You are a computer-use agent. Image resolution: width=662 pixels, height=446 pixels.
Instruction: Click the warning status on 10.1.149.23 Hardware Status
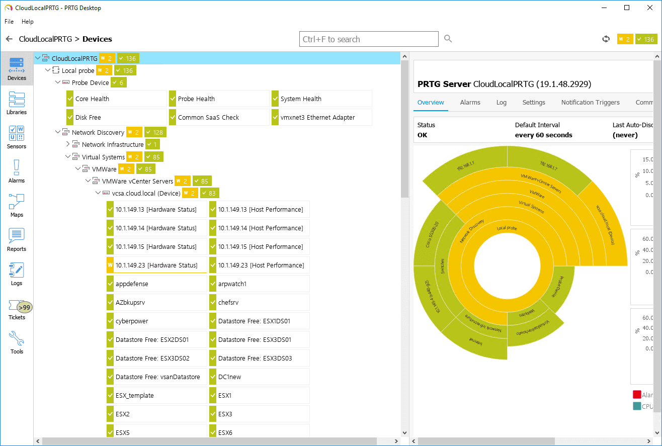pyautogui.click(x=110, y=265)
